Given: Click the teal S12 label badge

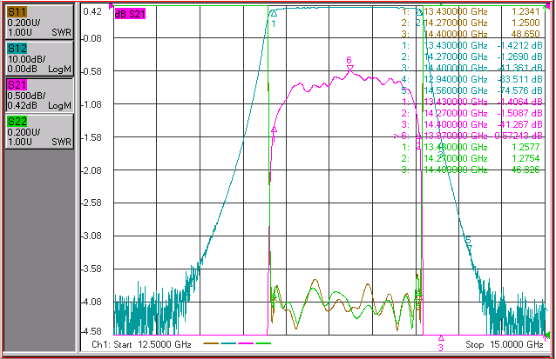Looking at the screenshot, I should 17,49.
